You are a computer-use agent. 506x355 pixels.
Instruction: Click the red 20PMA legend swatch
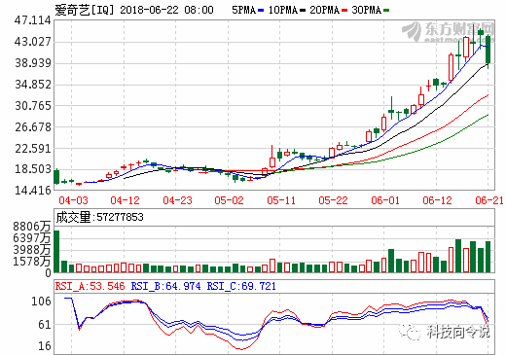(x=344, y=11)
